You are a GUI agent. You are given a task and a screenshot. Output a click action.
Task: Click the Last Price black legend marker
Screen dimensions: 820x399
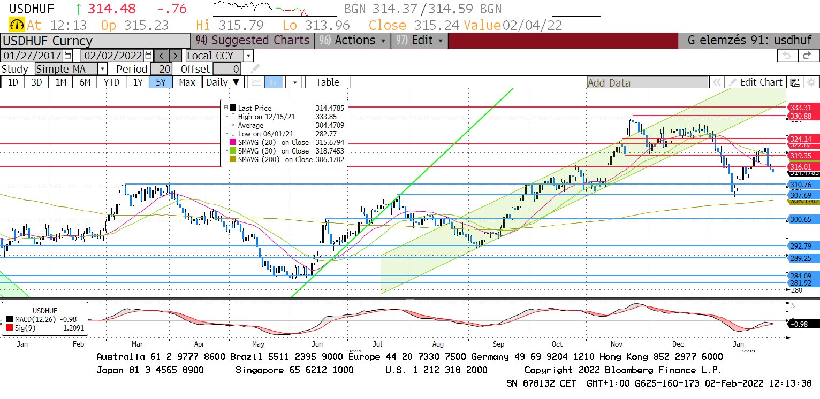[232, 108]
